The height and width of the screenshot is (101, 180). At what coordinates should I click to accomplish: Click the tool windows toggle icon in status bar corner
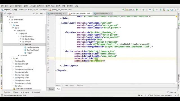(2, 95)
